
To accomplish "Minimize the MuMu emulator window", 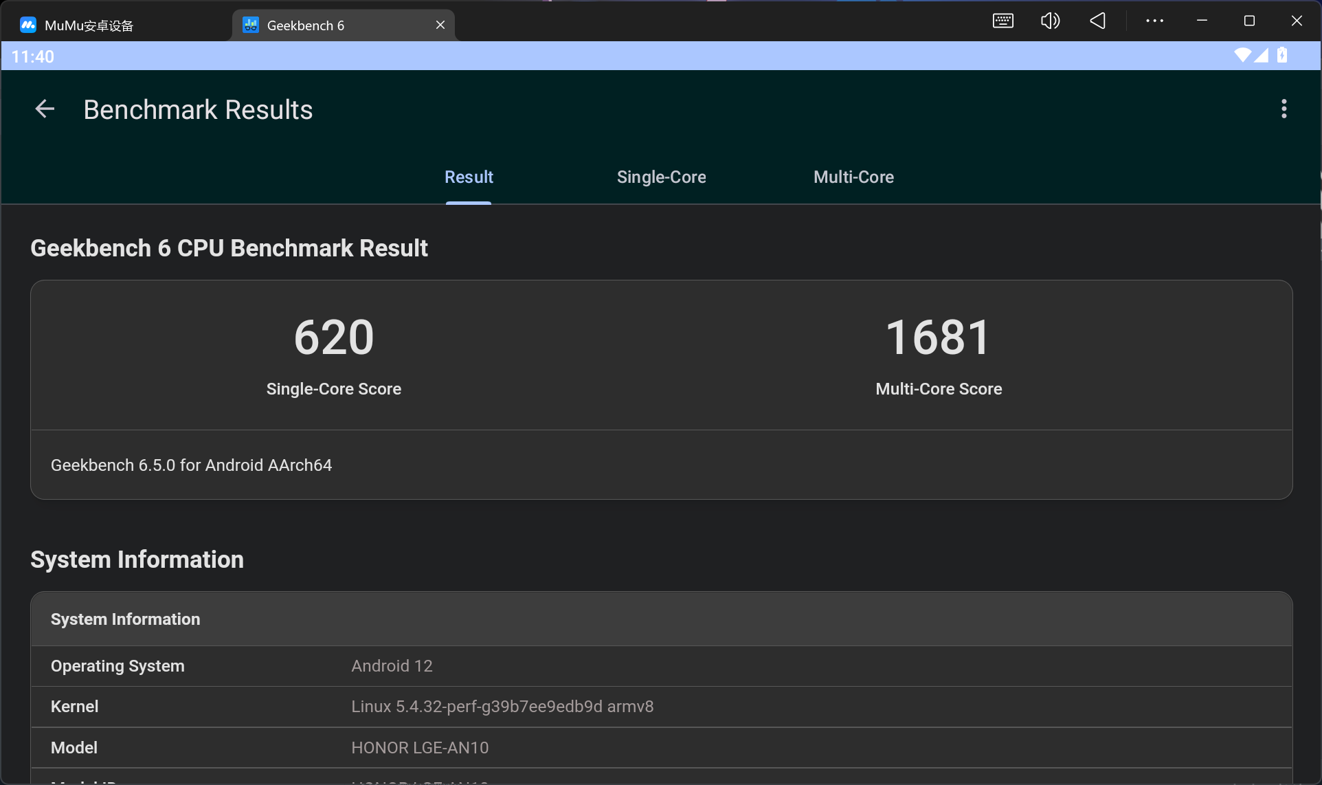I will point(1202,21).
